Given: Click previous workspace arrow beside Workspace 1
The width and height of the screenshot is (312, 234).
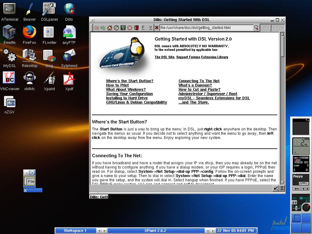Looking at the screenshot, I should 99,231.
